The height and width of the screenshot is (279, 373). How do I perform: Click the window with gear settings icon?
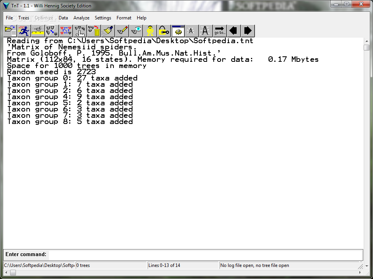(178, 31)
